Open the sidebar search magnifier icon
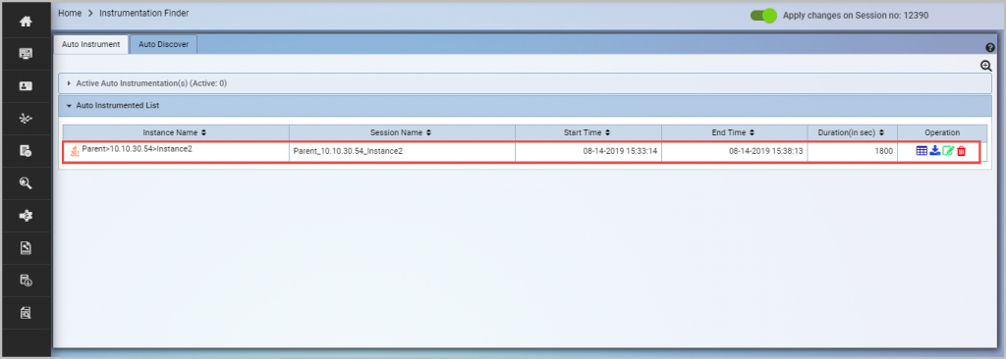Viewport: 1006px width, 359px height. pyautogui.click(x=26, y=183)
